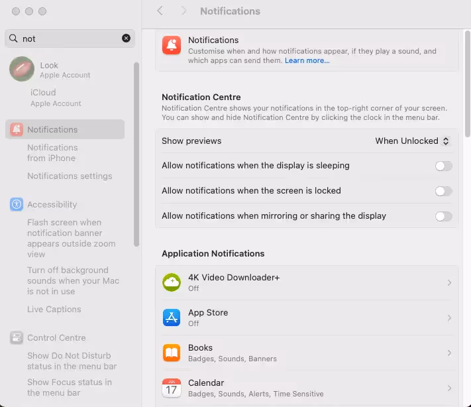This screenshot has width=471, height=407.
Task: Open App Store notification settings
Action: pyautogui.click(x=307, y=318)
